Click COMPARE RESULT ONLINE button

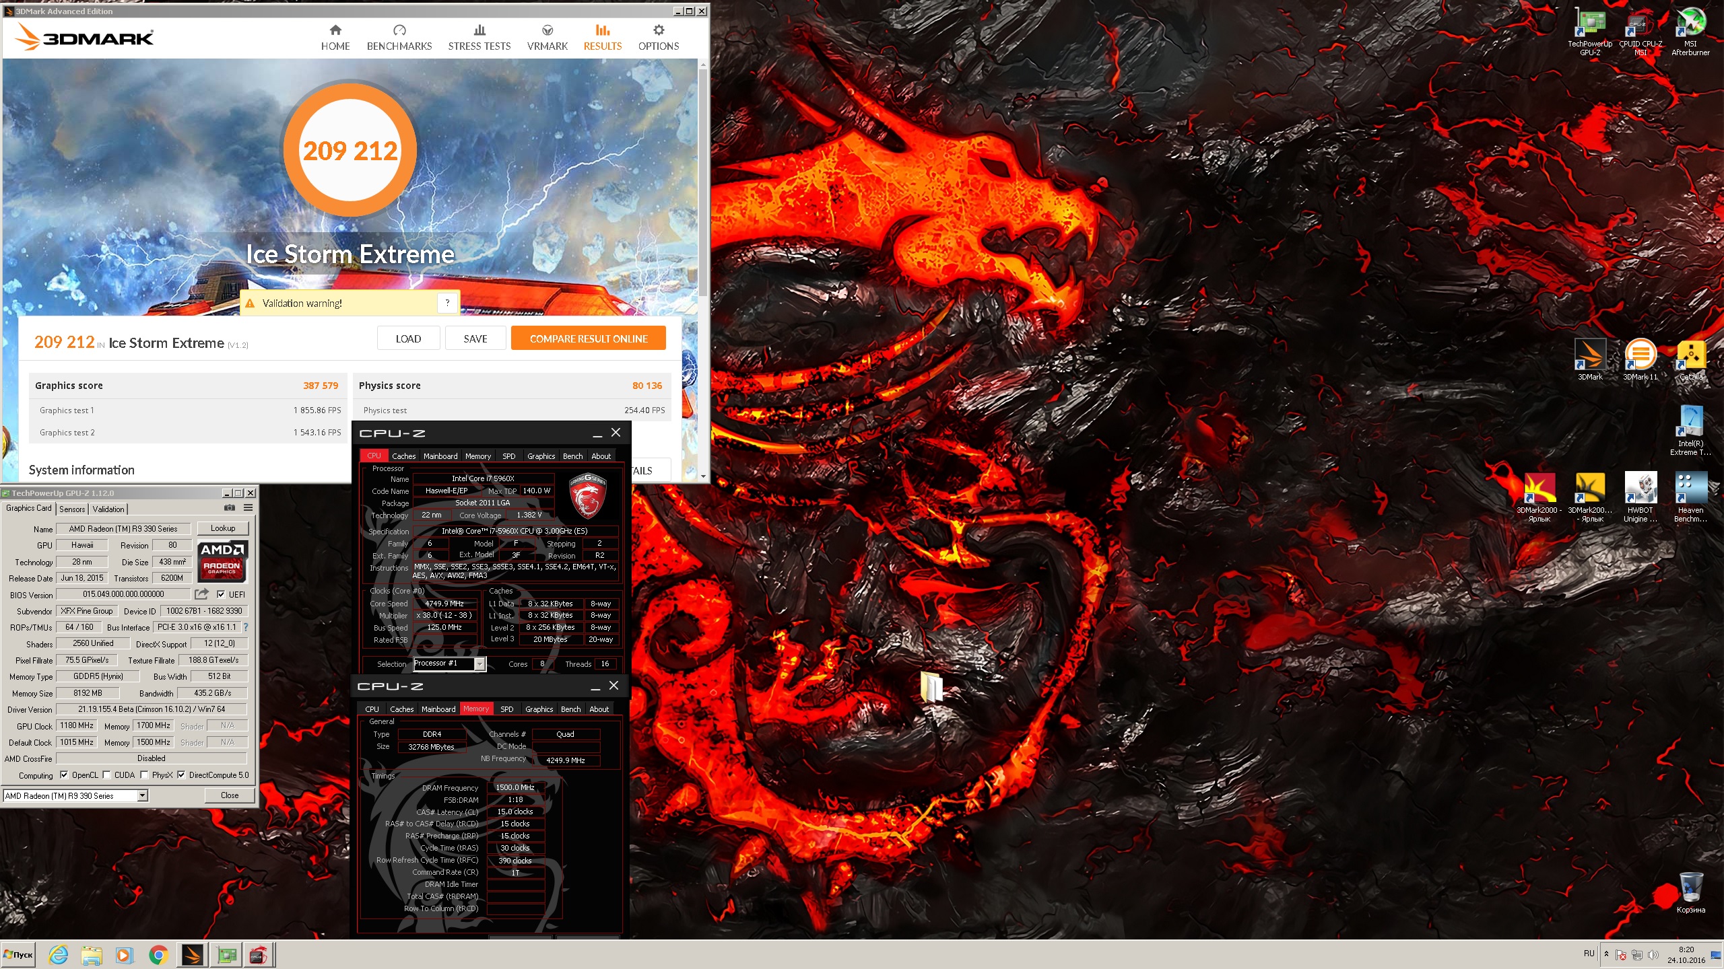point(589,338)
